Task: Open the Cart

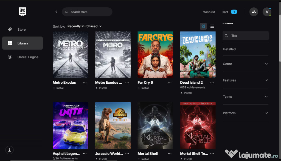Action: click(x=229, y=12)
